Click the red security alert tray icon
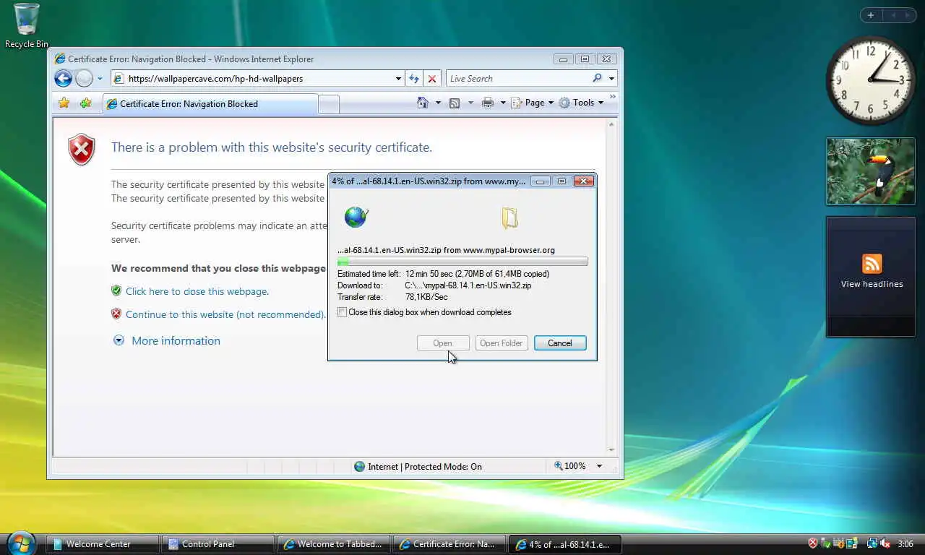 pos(813,543)
